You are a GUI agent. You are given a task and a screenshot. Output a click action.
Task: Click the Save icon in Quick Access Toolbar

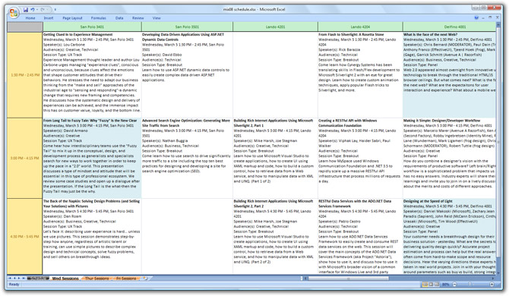(x=26, y=10)
